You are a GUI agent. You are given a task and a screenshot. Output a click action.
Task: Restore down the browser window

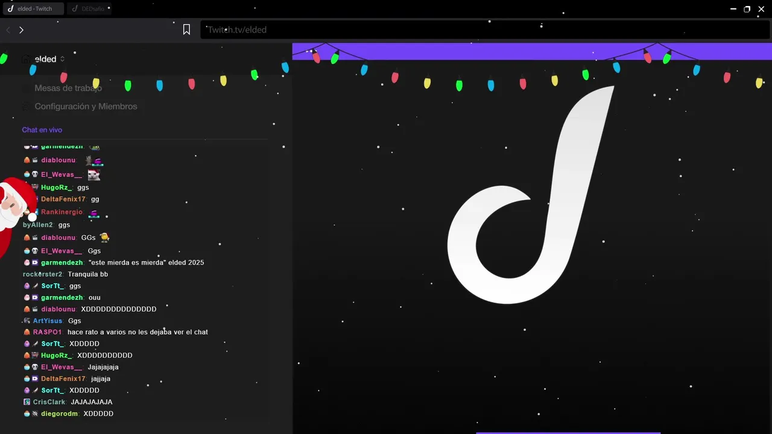click(x=747, y=8)
